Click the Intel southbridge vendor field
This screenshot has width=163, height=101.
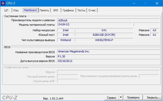tap(66, 35)
